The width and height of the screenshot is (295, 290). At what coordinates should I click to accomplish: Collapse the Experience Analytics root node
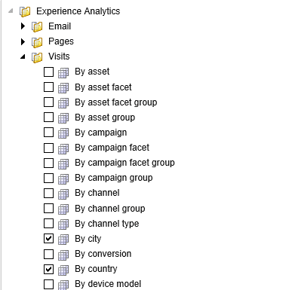pyautogui.click(x=11, y=11)
